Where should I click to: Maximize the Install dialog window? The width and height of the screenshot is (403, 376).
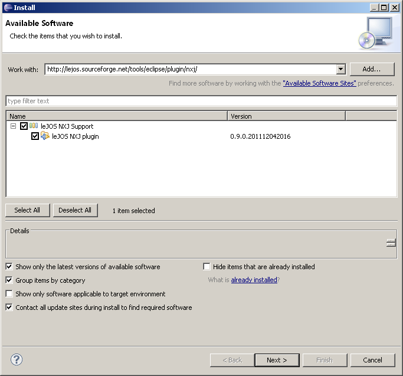[384, 8]
